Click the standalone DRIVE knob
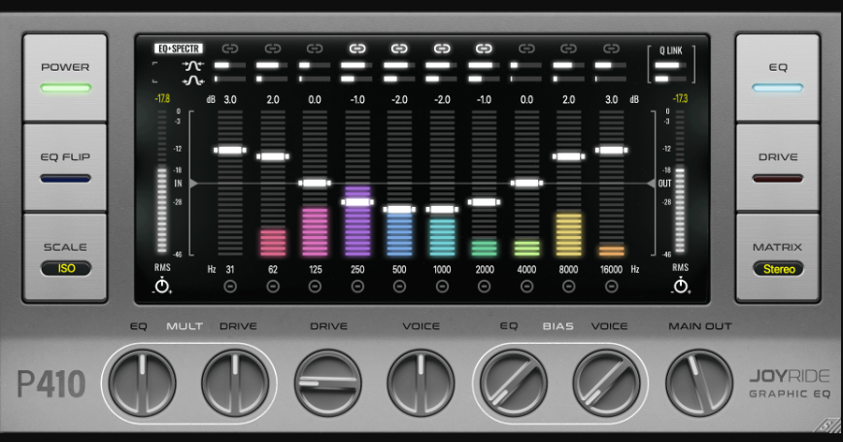Screen dimensions: 843x442 coord(328,384)
